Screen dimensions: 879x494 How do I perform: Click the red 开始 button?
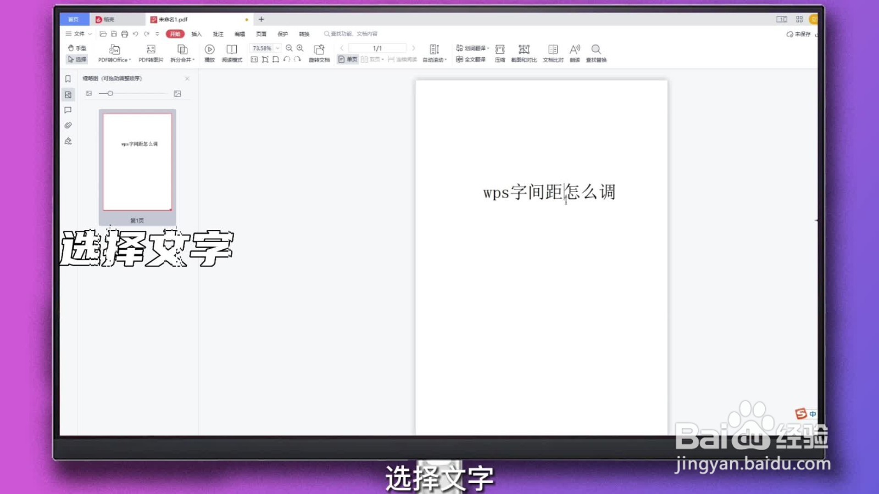[x=175, y=33]
